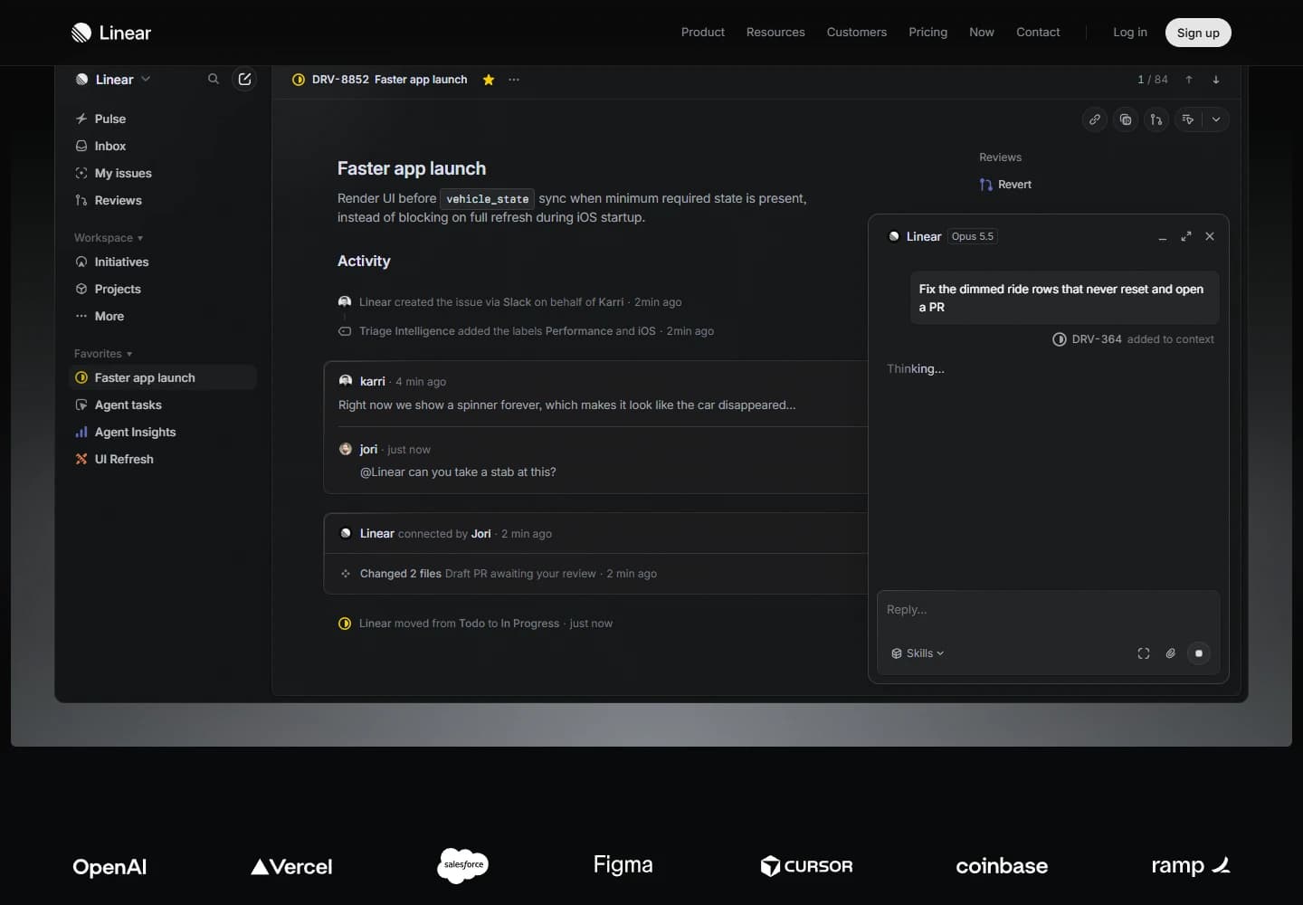The height and width of the screenshot is (905, 1303).
Task: Click the Linear logo in the header
Action: point(111,33)
